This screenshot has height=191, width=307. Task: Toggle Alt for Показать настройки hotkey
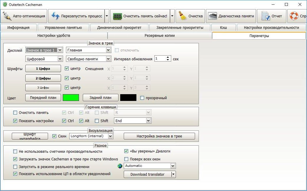point(81,121)
